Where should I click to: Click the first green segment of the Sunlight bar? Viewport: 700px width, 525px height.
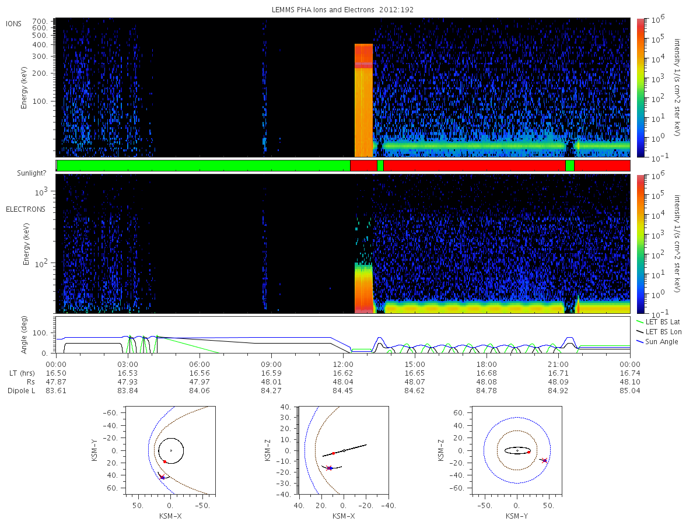[203, 166]
